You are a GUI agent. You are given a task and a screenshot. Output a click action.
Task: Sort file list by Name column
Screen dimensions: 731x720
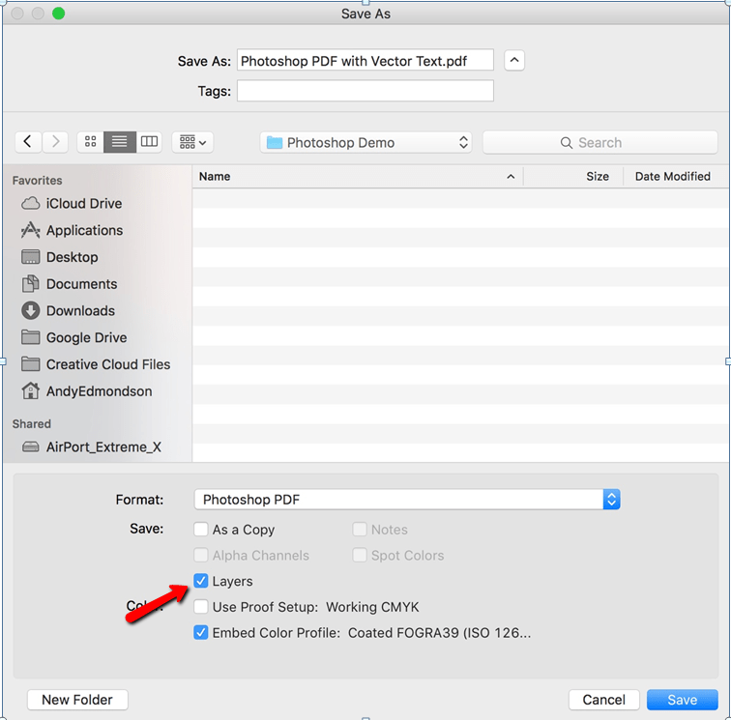pyautogui.click(x=358, y=176)
